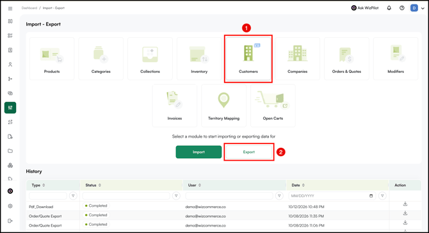Click the blue D user avatar
This screenshot has width=429, height=233.
pos(414,8)
